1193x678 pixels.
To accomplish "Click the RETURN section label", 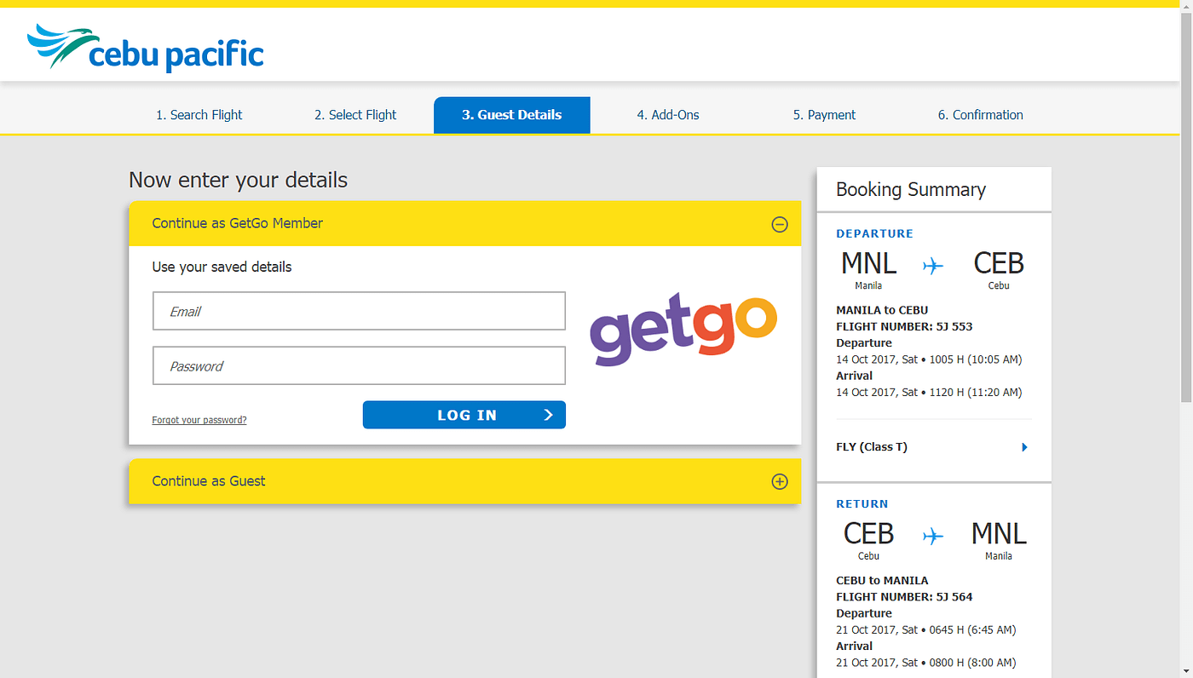I will click(x=862, y=504).
